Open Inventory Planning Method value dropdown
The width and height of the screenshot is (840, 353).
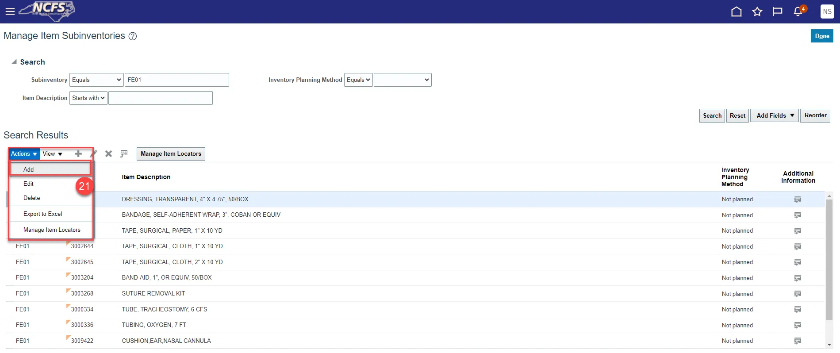pos(402,80)
